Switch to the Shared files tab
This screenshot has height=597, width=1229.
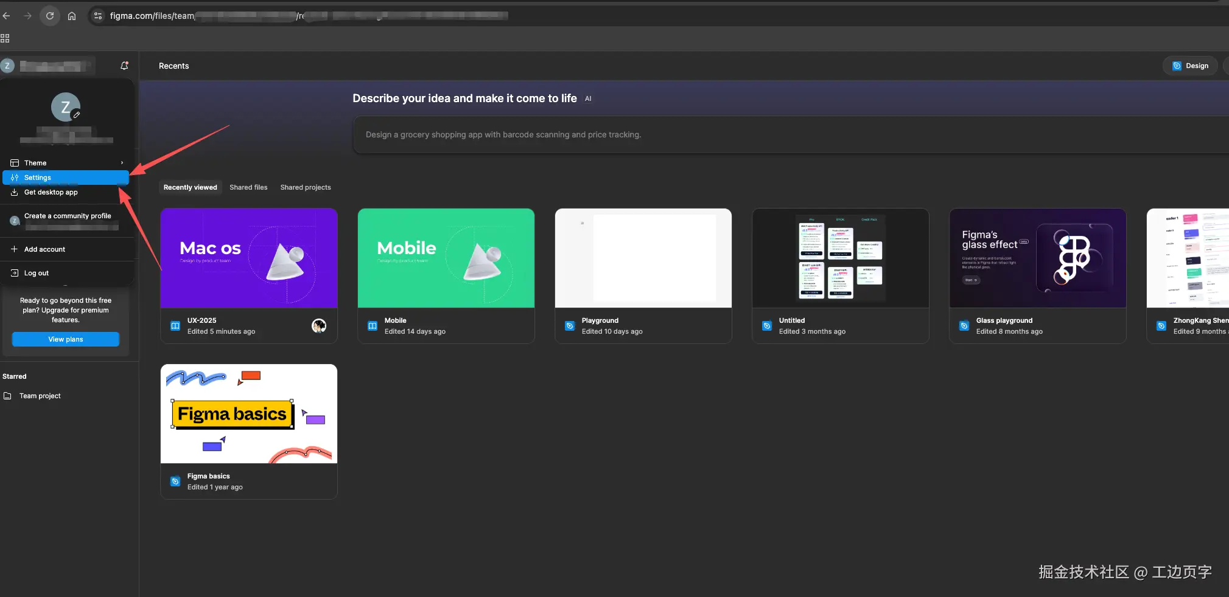(x=248, y=187)
